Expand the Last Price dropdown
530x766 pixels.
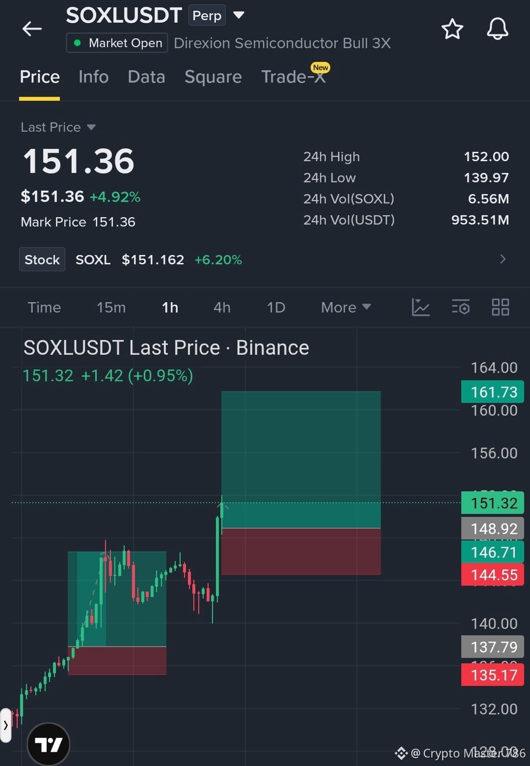(x=91, y=127)
